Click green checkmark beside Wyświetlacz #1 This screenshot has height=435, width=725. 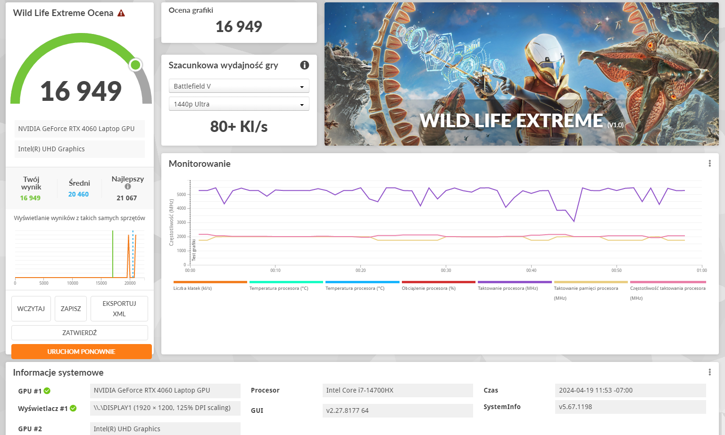click(73, 408)
